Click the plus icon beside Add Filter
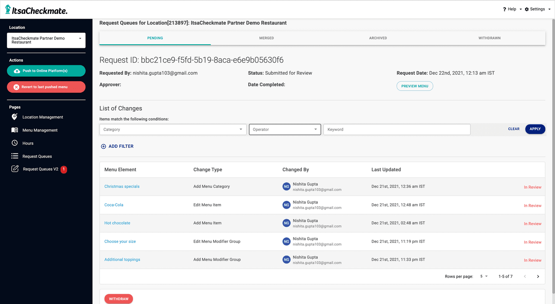The height and width of the screenshot is (304, 555). [103, 147]
